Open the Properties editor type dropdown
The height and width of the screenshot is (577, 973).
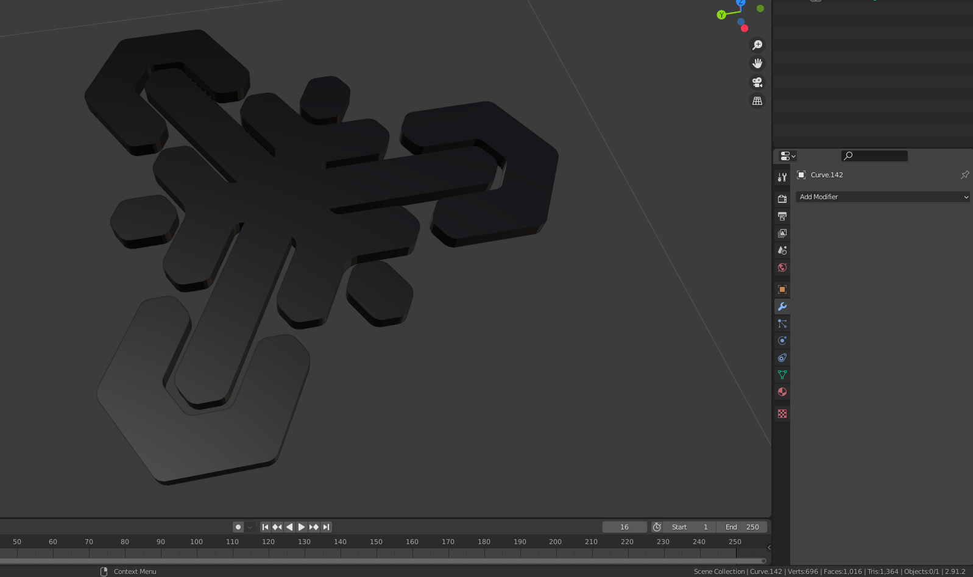point(788,156)
